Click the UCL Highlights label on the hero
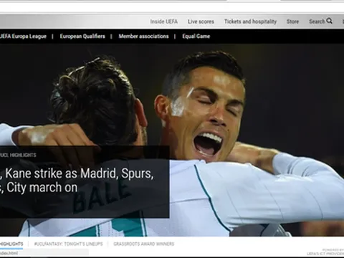The height and width of the screenshot is (258, 344). click(x=18, y=155)
